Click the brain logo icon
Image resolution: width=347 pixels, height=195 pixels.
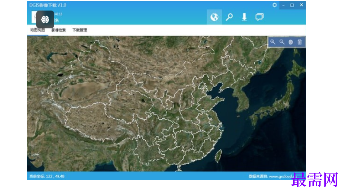(x=45, y=19)
